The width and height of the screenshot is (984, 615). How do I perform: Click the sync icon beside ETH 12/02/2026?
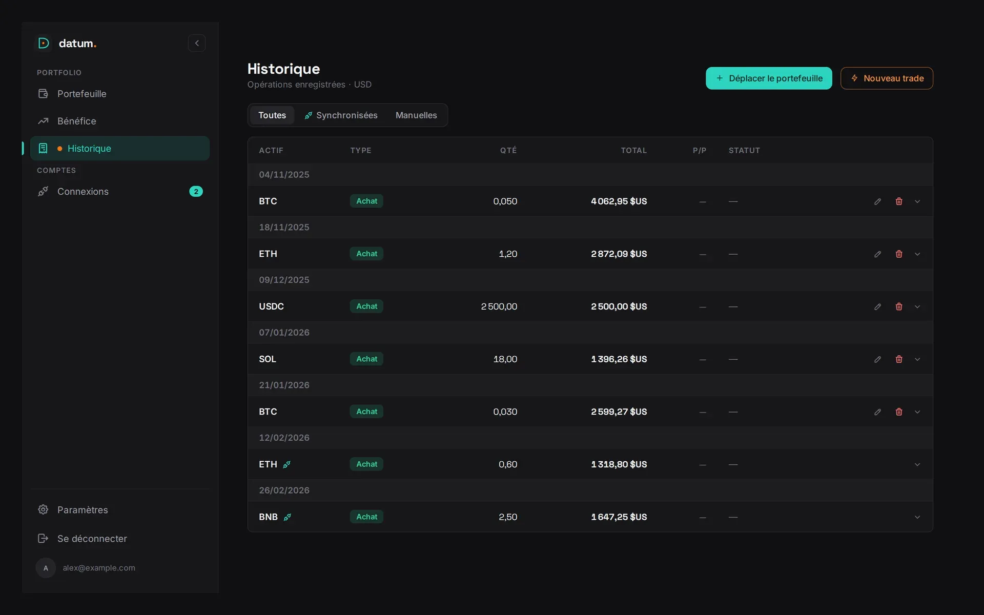click(x=287, y=464)
